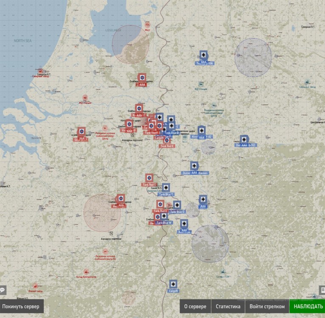Select the Tank Red T spawn marker
The width and height of the screenshot is (325, 318).
pos(149,178)
